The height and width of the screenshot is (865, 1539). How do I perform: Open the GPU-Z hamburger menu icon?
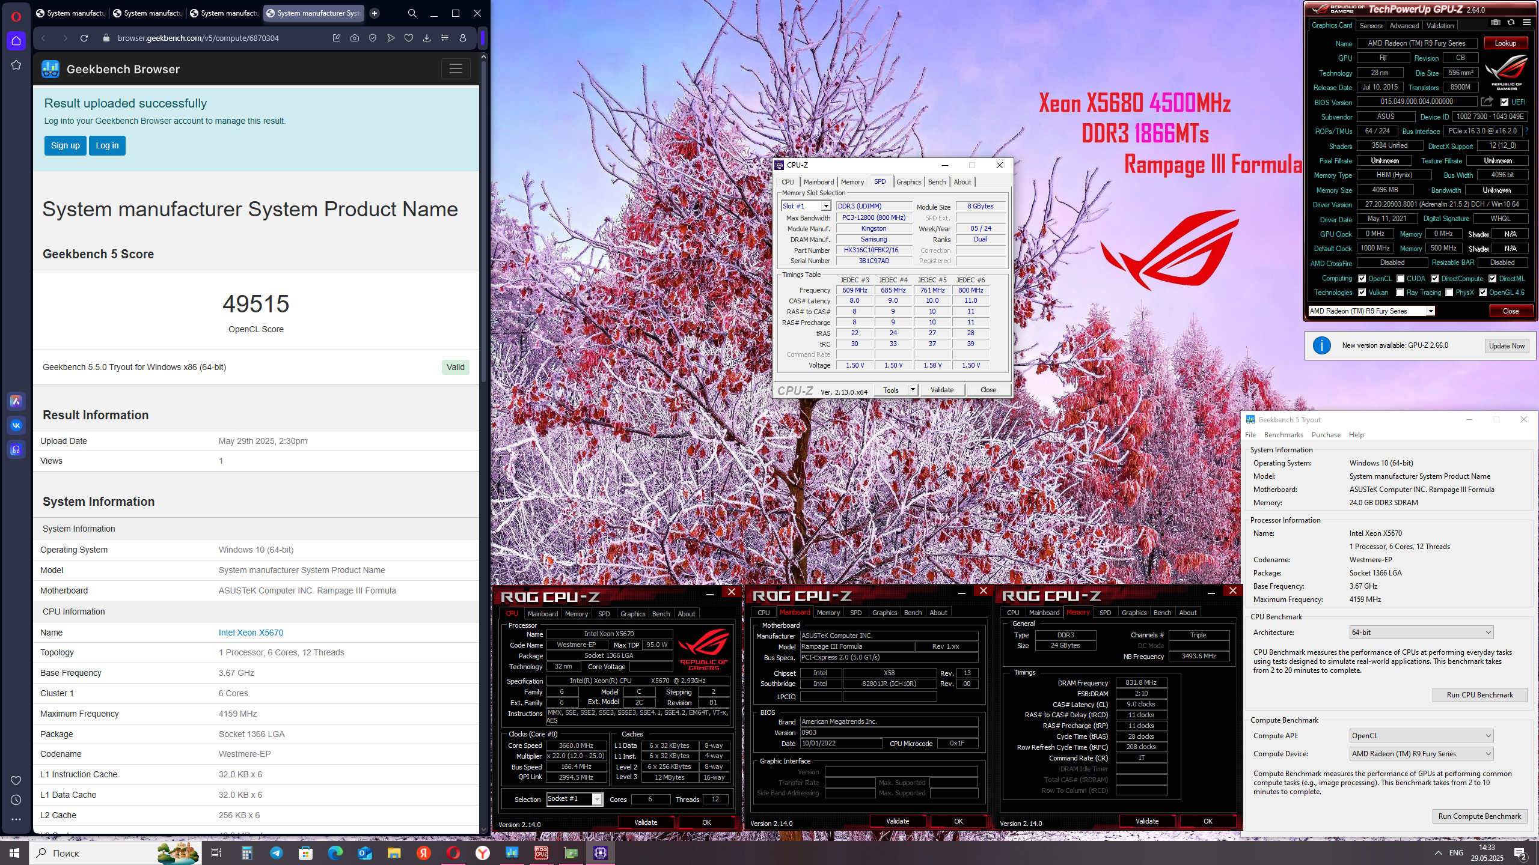(x=1526, y=23)
